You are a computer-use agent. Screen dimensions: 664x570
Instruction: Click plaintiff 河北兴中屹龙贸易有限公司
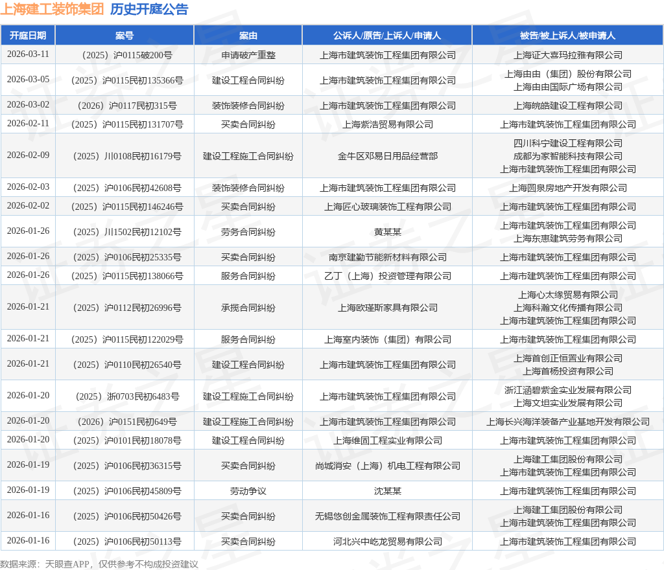[388, 541]
